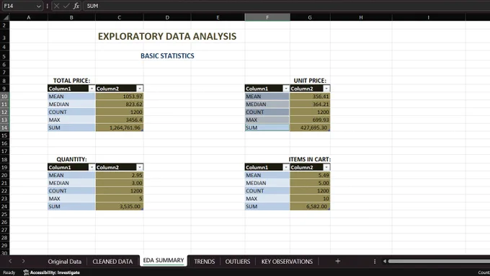Click the sheet tab options dots icon

point(375,262)
